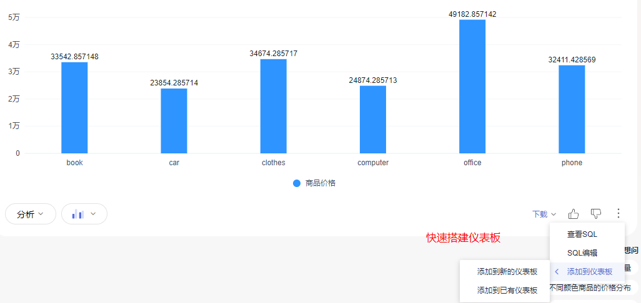Click the value label 33542.857148
The image size is (641, 303).
point(74,57)
